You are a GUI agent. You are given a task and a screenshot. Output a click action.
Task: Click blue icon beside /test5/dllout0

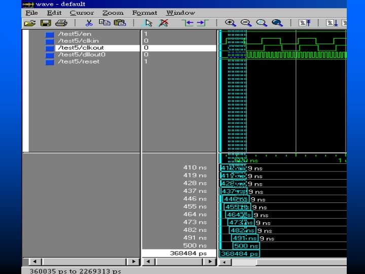click(x=49, y=55)
